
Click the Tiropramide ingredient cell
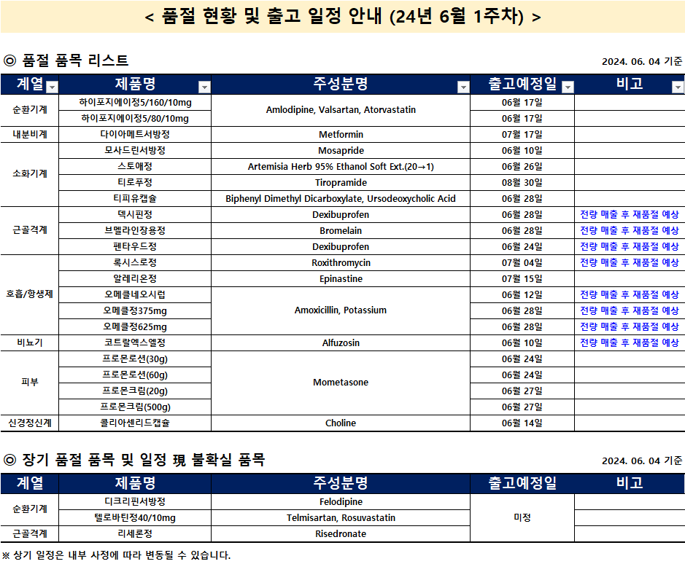pyautogui.click(x=341, y=183)
